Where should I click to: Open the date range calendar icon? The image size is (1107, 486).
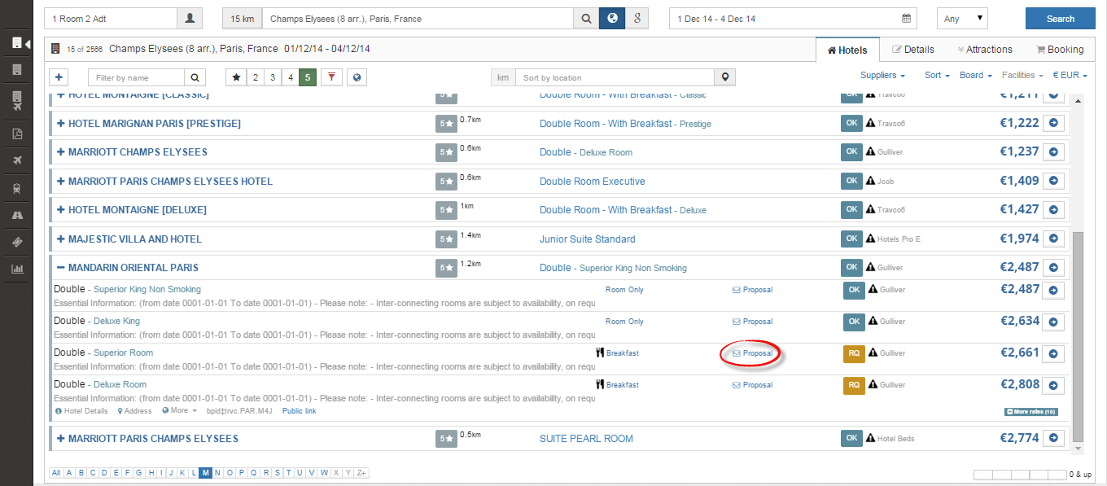(x=906, y=19)
